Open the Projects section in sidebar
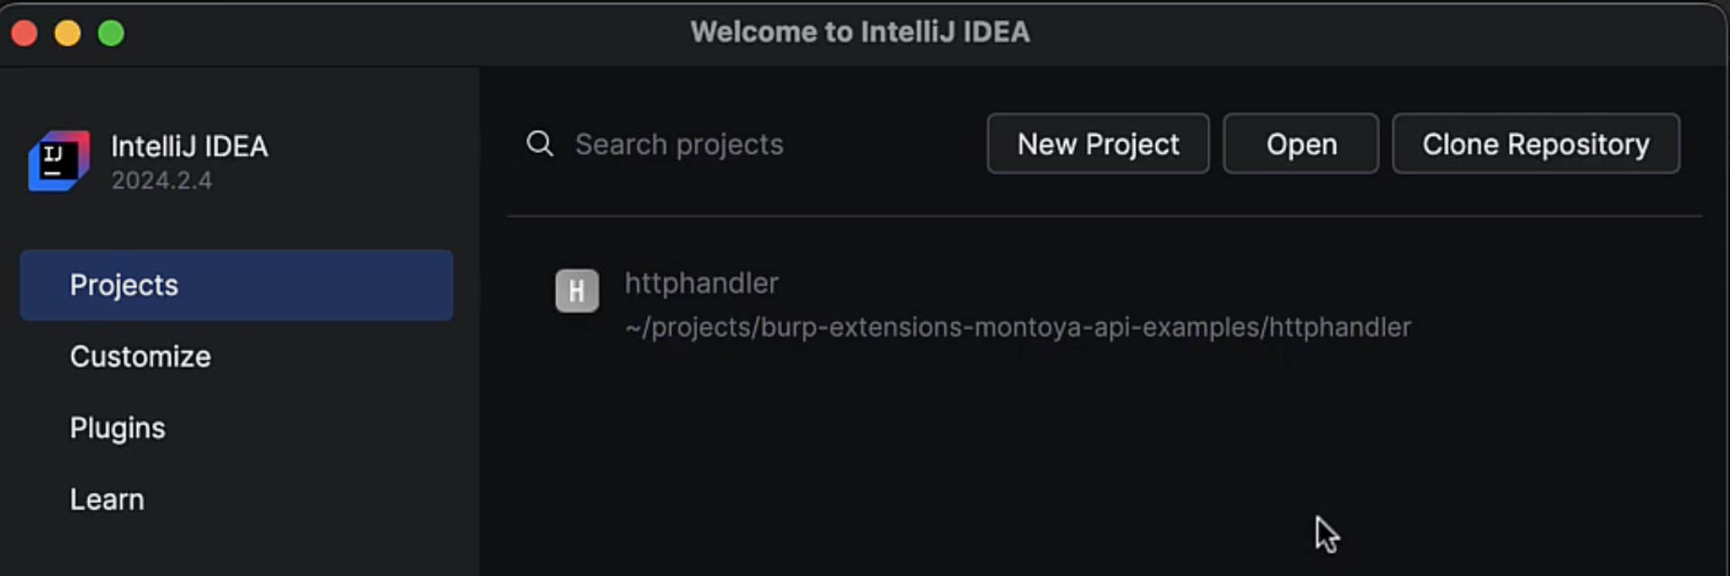The image size is (1730, 576). pos(123,284)
